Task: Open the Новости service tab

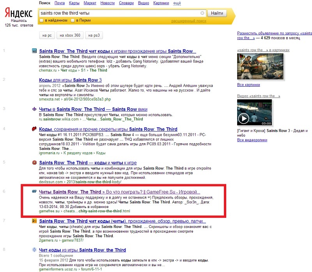Action: [108, 3]
